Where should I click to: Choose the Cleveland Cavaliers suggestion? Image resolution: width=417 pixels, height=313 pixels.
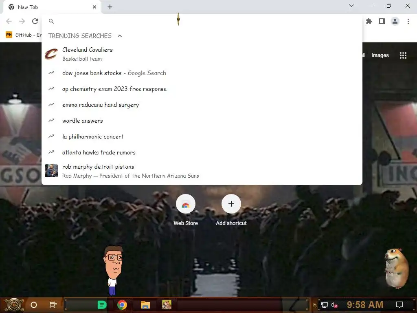point(202,54)
